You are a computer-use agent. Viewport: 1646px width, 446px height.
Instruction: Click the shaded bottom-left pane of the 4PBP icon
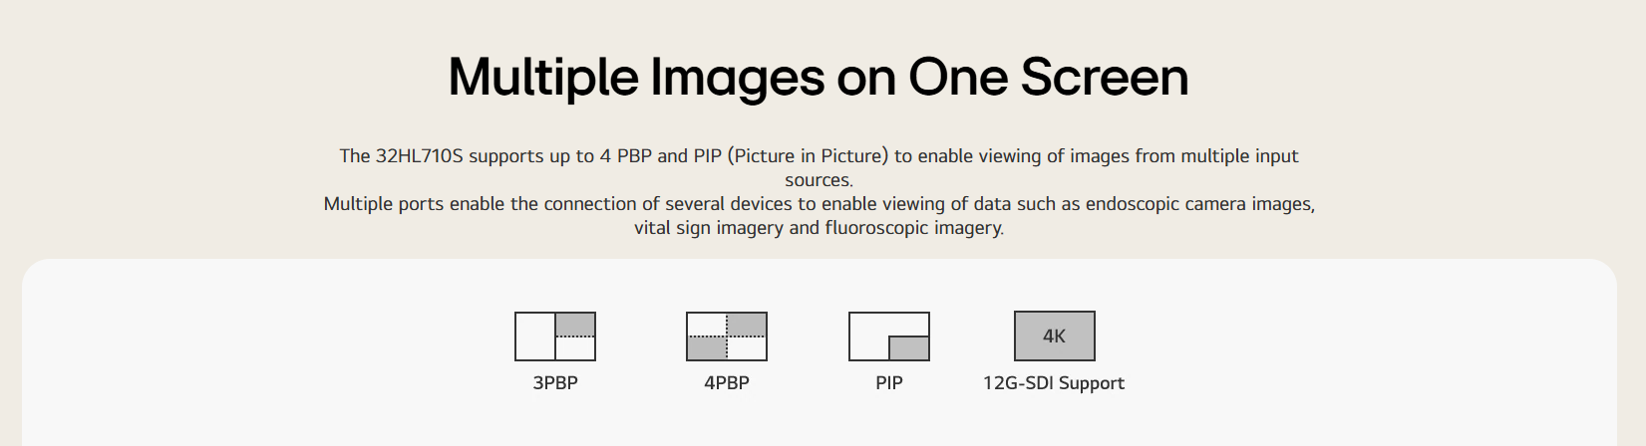[x=707, y=348]
